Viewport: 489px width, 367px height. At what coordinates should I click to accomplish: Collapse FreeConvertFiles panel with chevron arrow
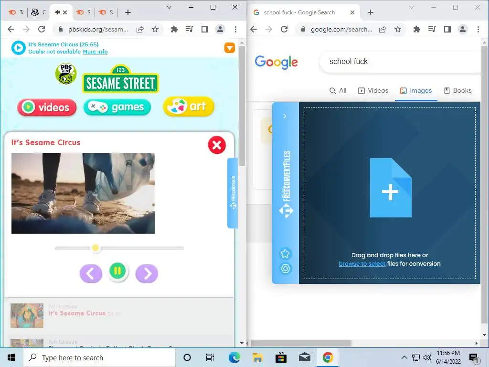[285, 116]
